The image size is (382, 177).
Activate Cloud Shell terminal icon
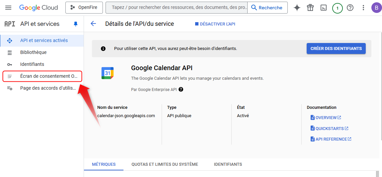(x=324, y=8)
